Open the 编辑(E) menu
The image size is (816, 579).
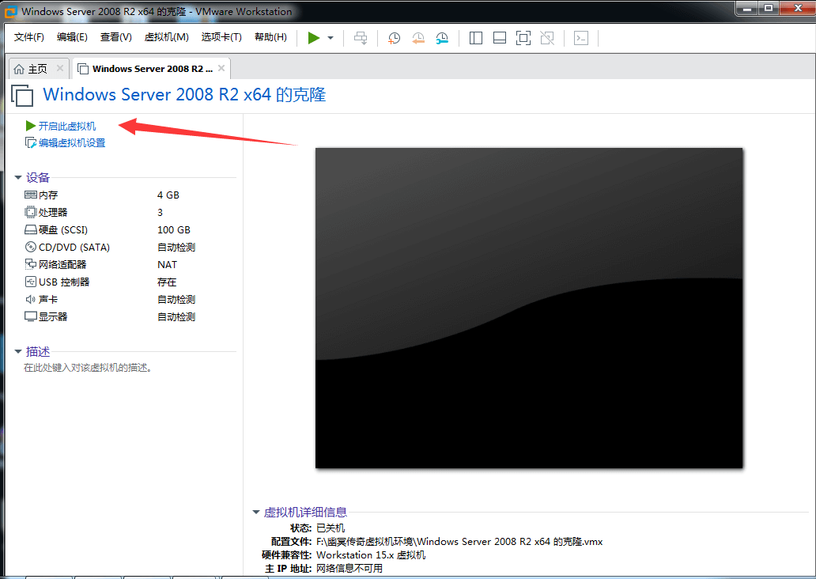pyautogui.click(x=72, y=37)
